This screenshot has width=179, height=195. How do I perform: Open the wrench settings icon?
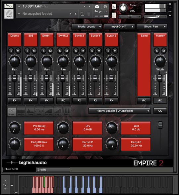[x=9, y=6]
